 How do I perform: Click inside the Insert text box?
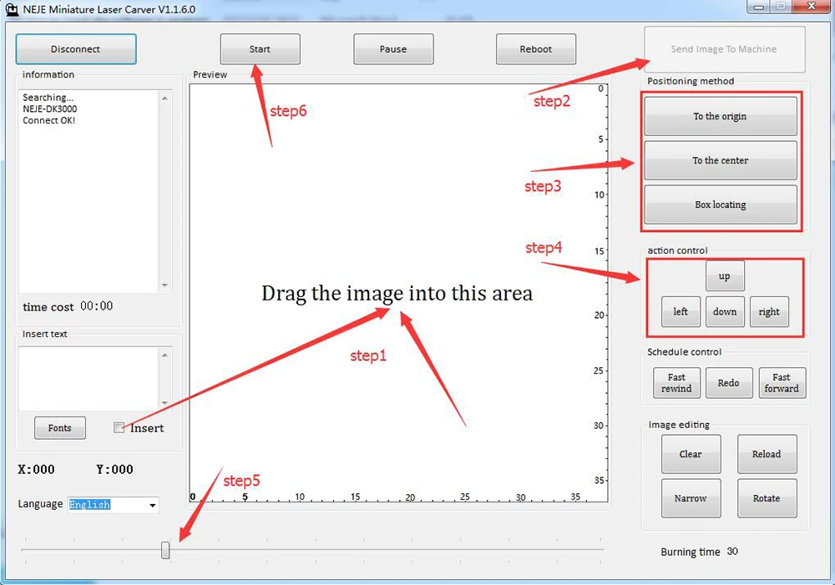point(89,379)
